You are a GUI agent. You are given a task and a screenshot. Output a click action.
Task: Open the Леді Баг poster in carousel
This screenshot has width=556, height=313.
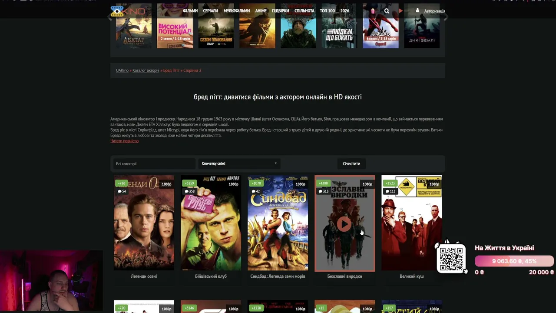click(381, 26)
